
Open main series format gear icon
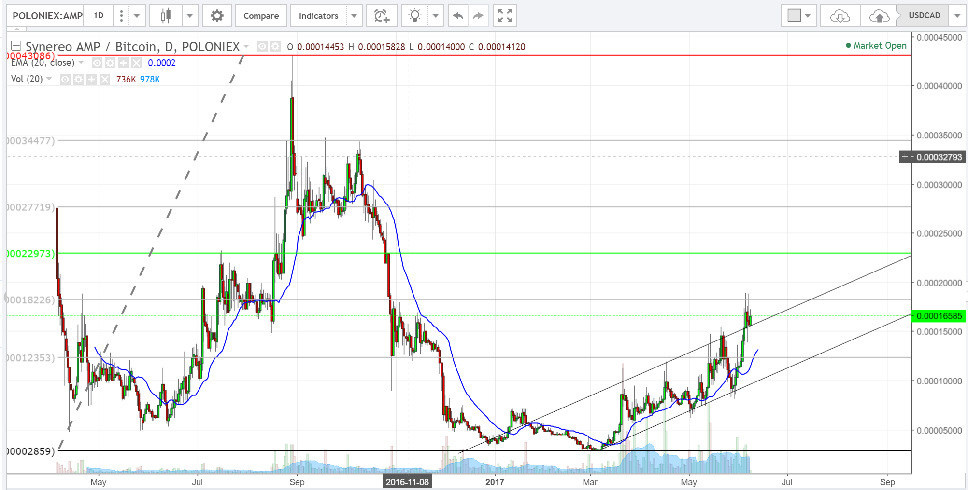(x=275, y=46)
